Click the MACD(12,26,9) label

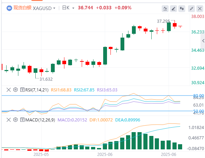40,120
